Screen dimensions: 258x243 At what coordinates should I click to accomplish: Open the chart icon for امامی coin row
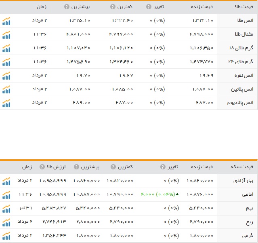6,195
